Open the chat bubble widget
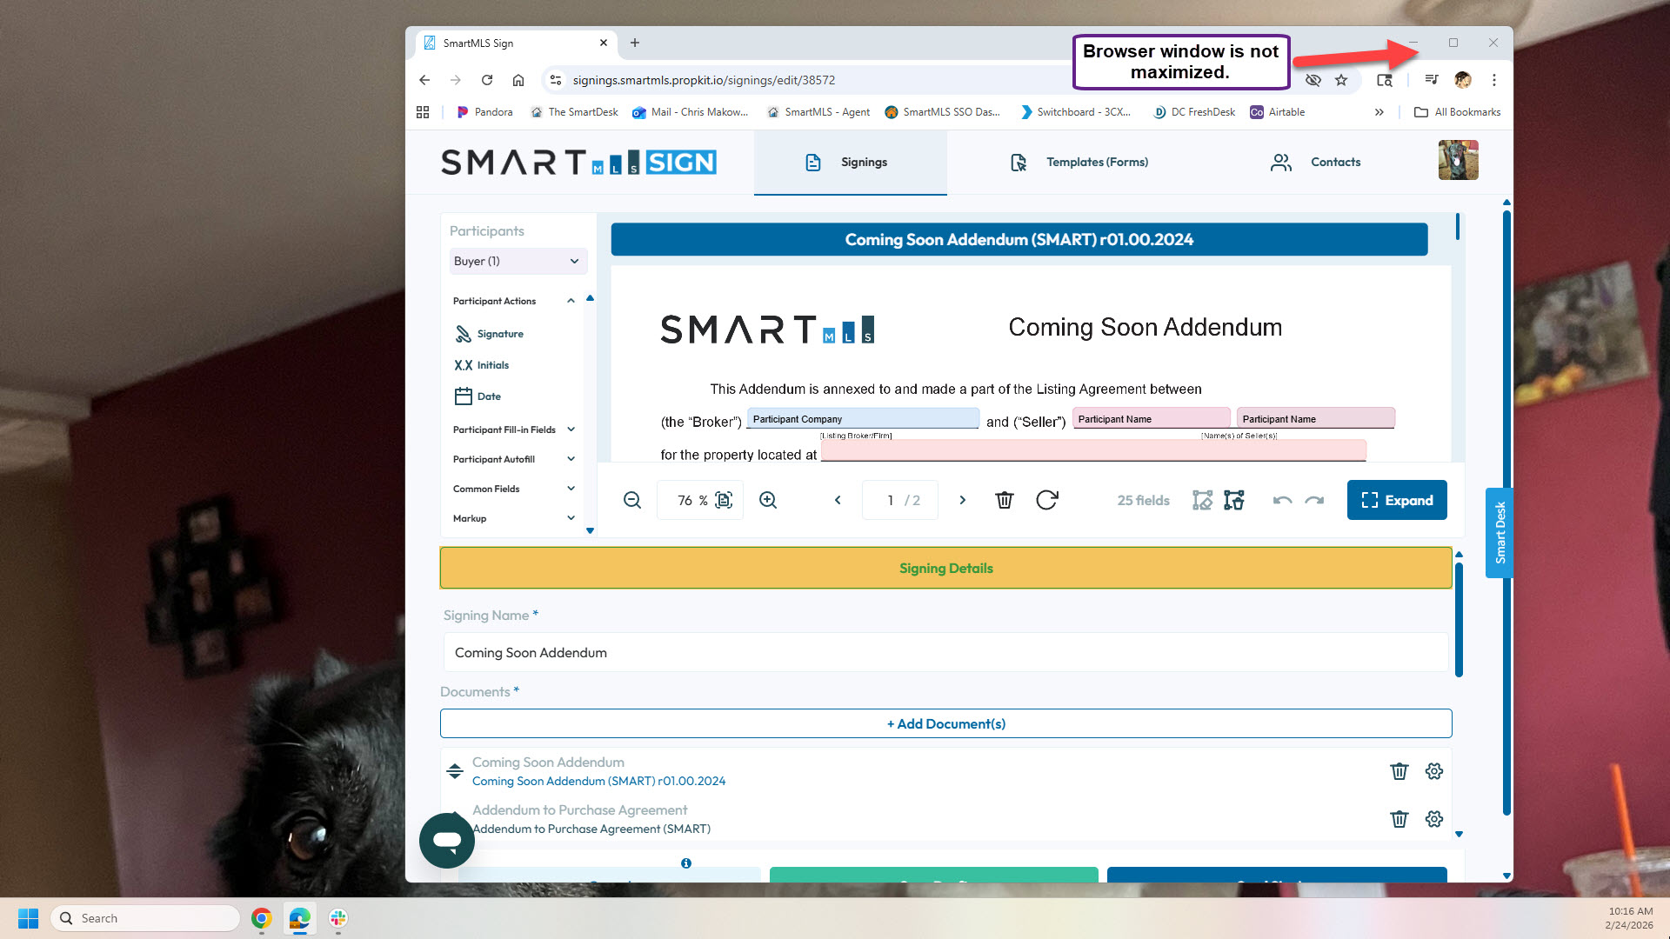 [447, 840]
